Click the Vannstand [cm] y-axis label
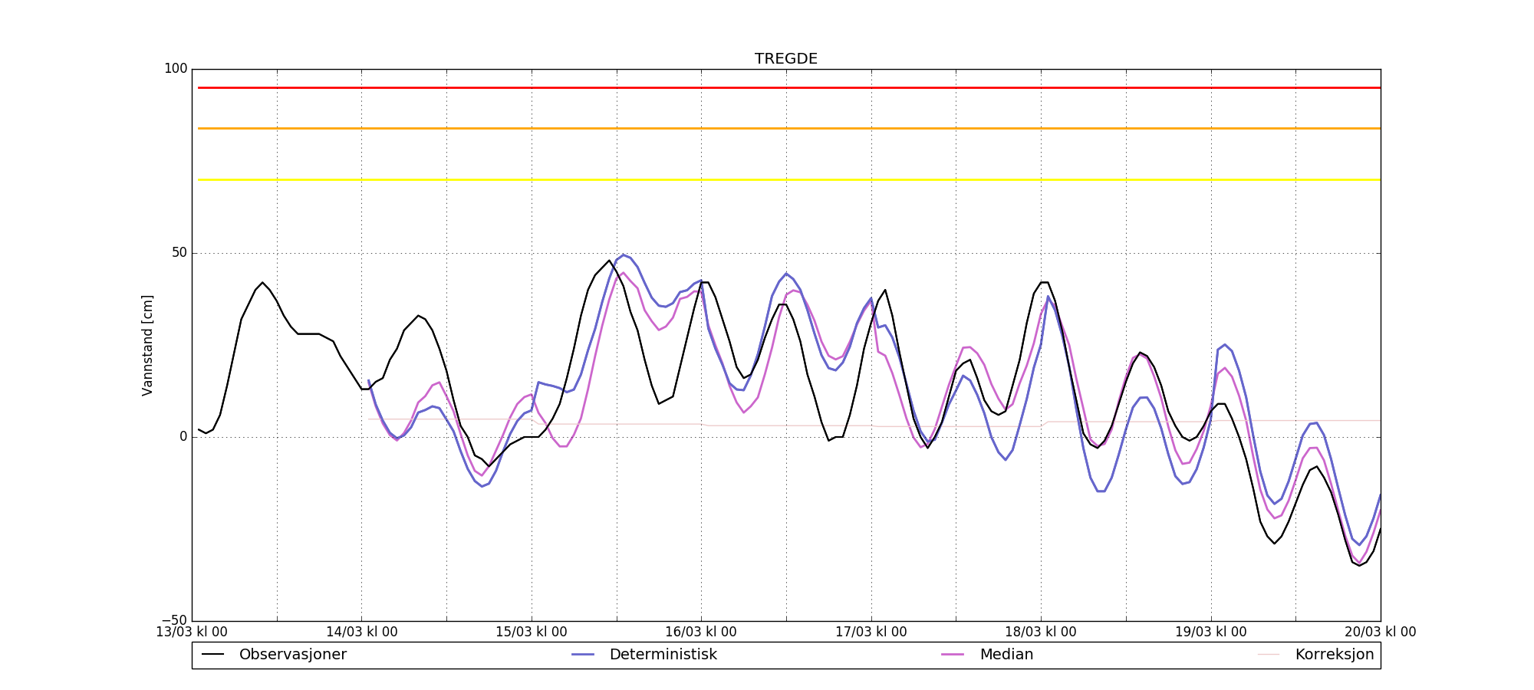This screenshot has height=690, width=1534. 147,345
